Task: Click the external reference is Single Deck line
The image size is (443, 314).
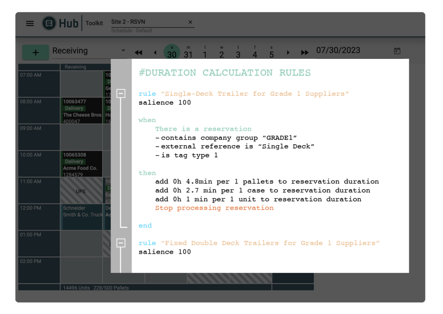Action: pos(235,146)
